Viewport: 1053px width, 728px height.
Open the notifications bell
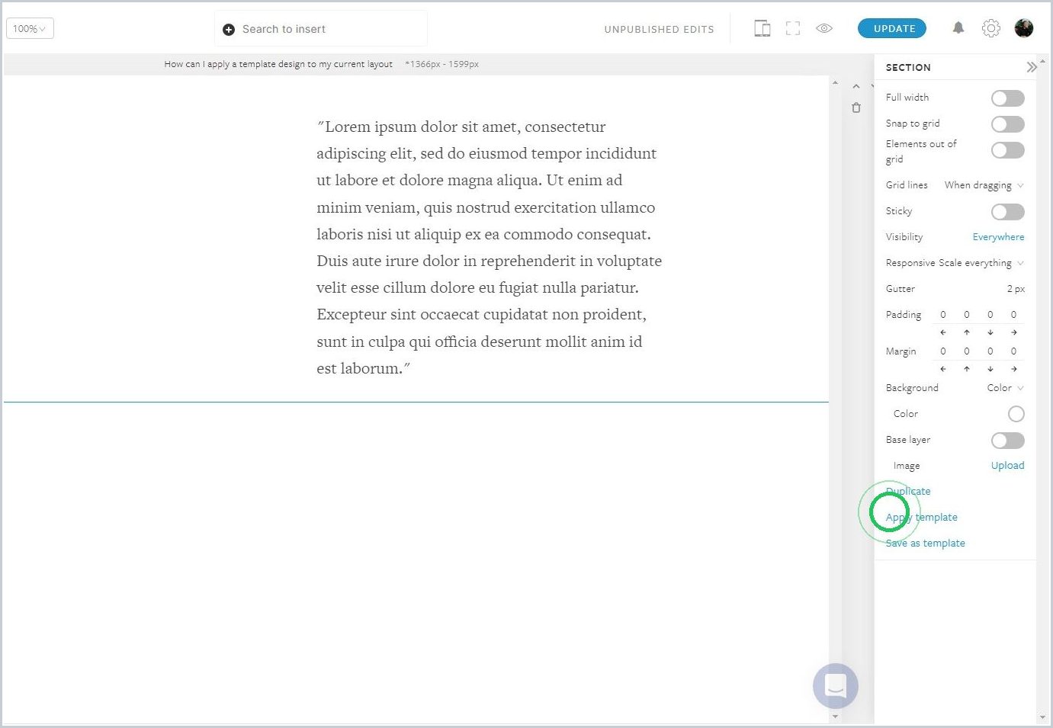point(958,28)
